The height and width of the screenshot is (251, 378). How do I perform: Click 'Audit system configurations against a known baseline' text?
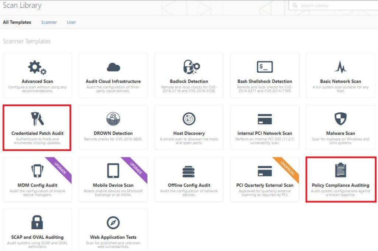(340, 193)
